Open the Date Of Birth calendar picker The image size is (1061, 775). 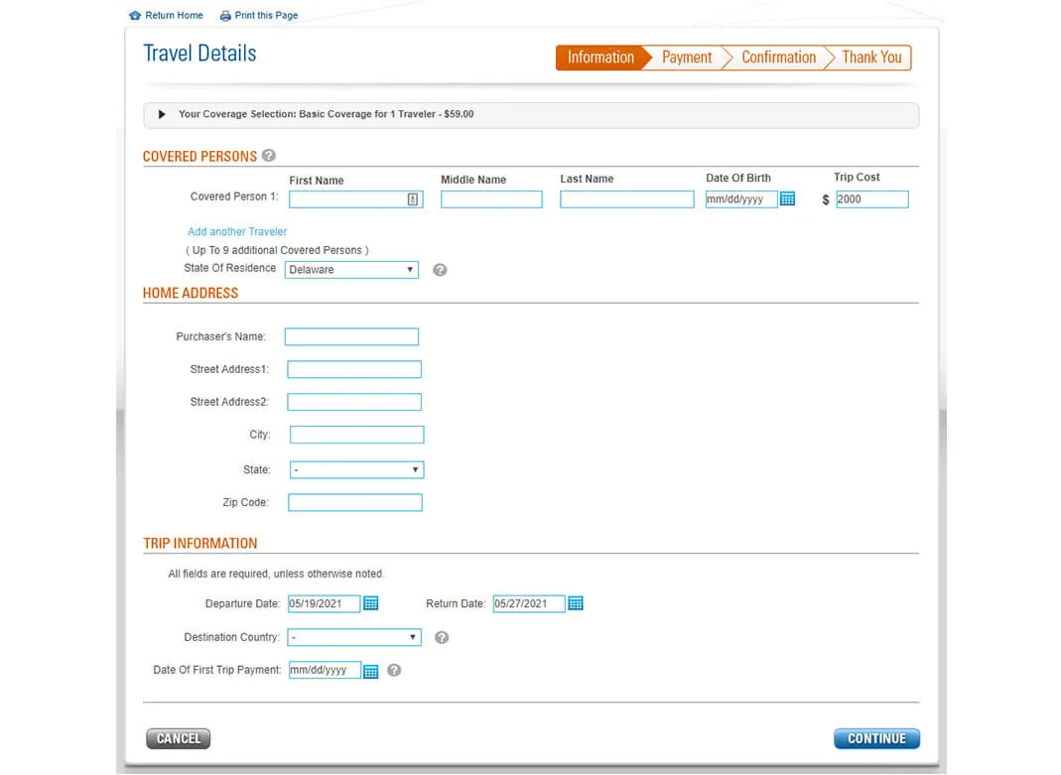787,199
